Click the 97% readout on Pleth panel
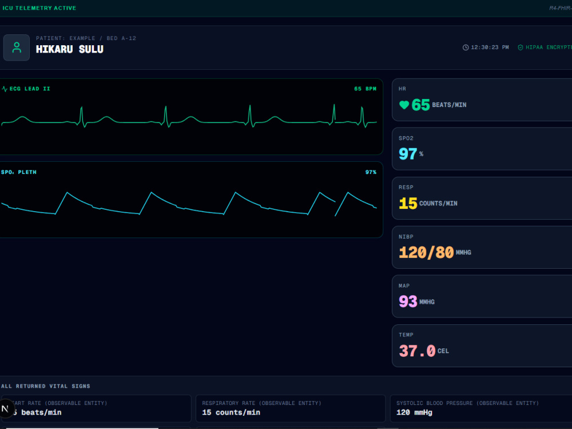Viewport: 572px width, 429px height. 371,172
